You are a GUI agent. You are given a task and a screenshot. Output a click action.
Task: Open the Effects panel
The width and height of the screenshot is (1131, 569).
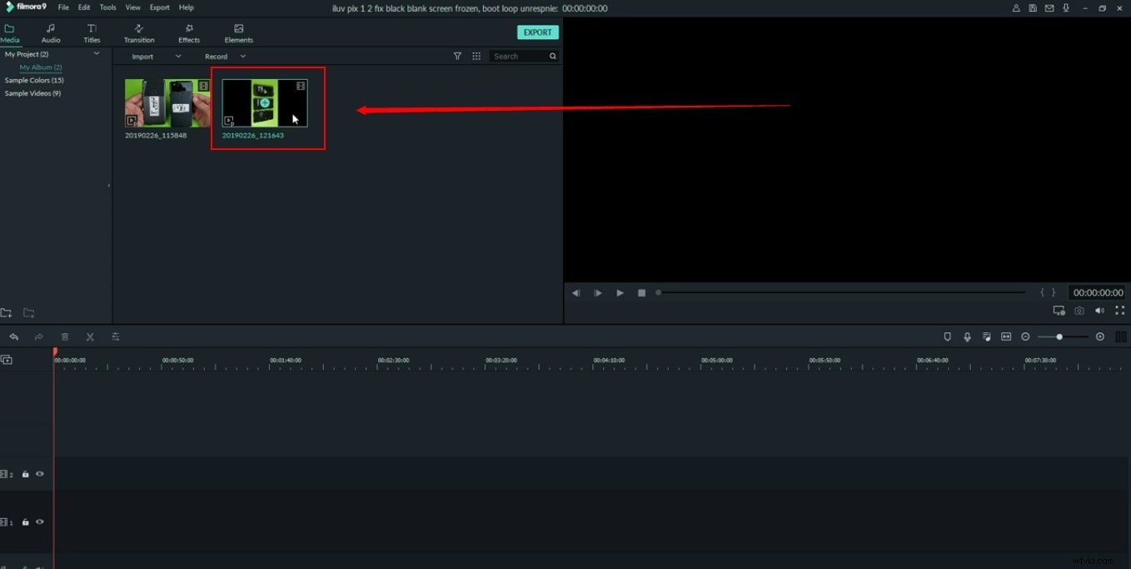point(188,33)
